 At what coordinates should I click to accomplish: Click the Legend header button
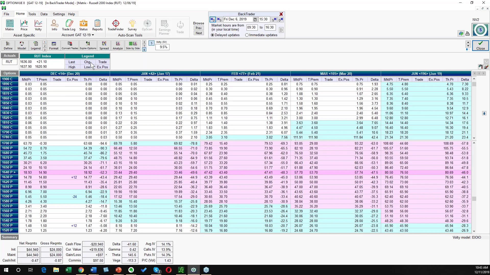coord(88,56)
